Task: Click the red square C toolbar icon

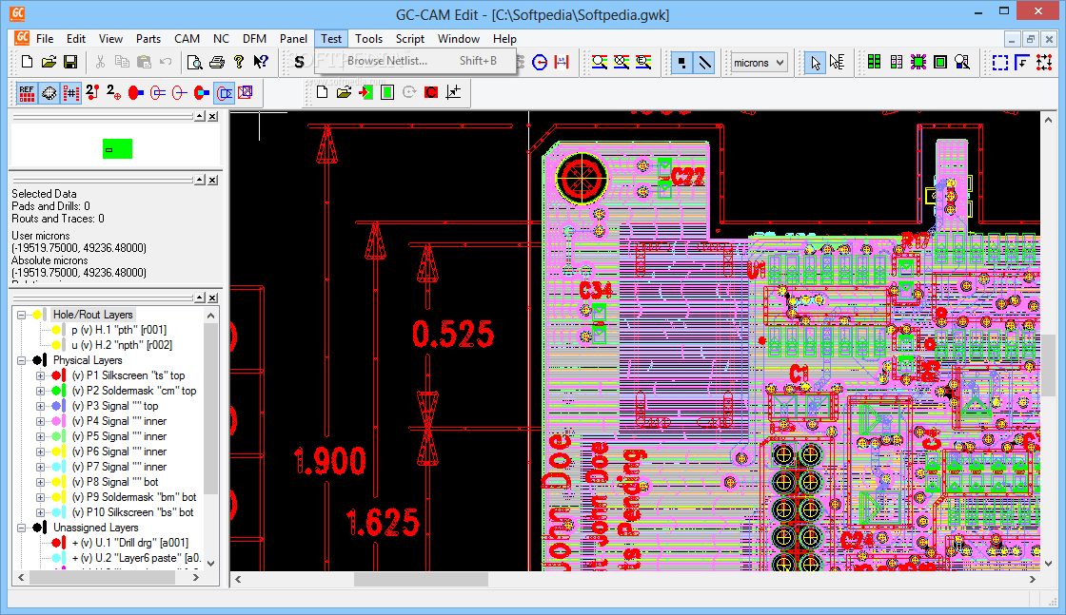Action: point(431,92)
